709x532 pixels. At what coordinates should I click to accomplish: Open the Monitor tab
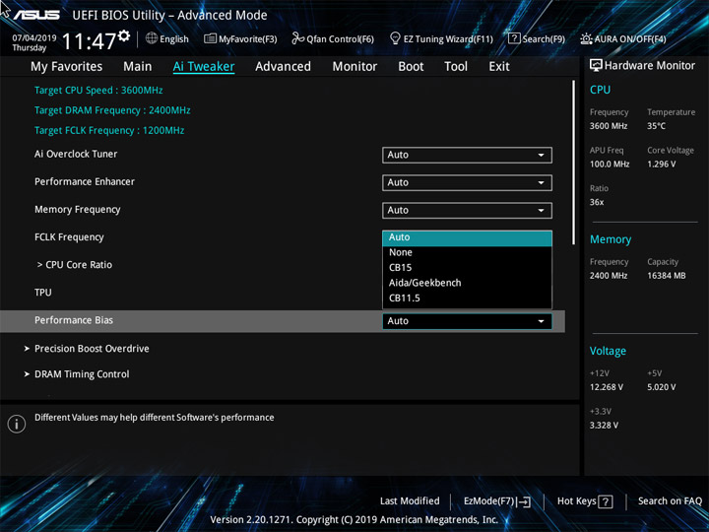pos(354,67)
